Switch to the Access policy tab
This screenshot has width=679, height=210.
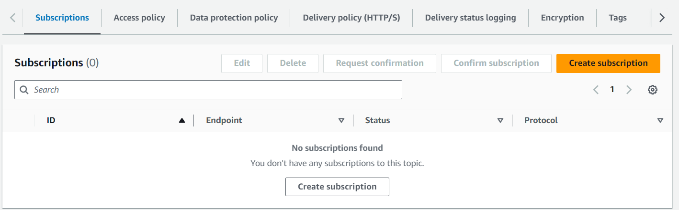139,18
